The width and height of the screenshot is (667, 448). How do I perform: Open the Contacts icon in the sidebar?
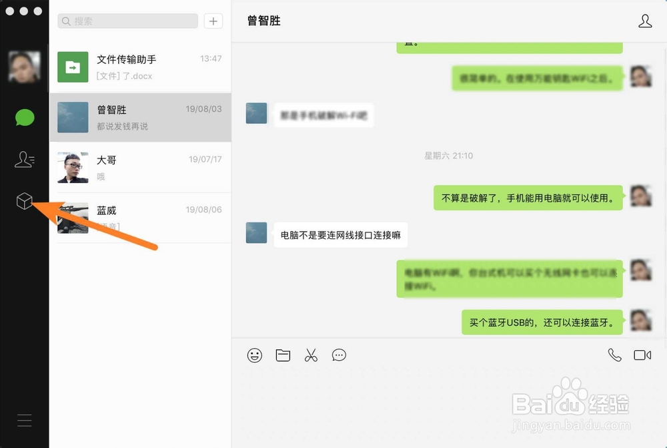point(24,159)
